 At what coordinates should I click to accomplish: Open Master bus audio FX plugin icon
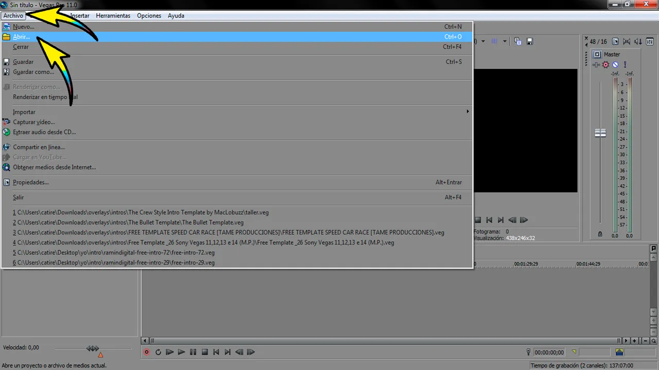pyautogui.click(x=596, y=65)
